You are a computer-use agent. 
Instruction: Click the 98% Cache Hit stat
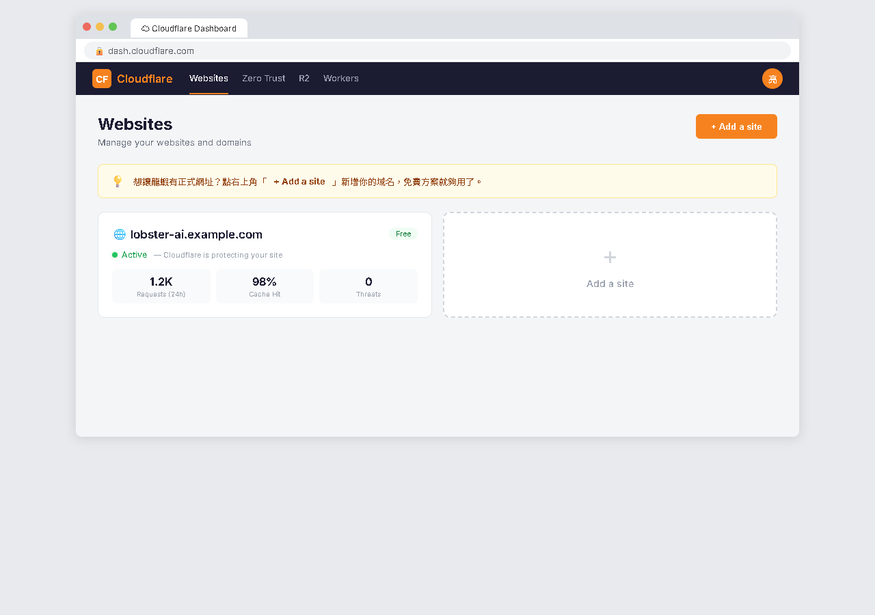(x=265, y=286)
